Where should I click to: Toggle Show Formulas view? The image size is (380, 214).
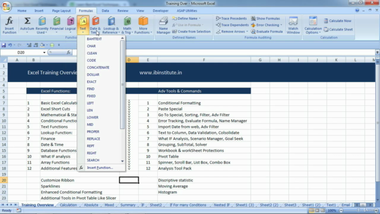[265, 18]
